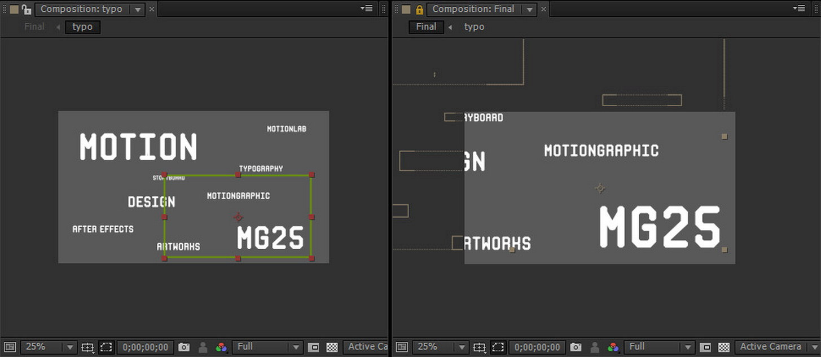Screen dimensions: 821x357
Task: Select DESIGN text in typo viewer
Action: tap(151, 201)
